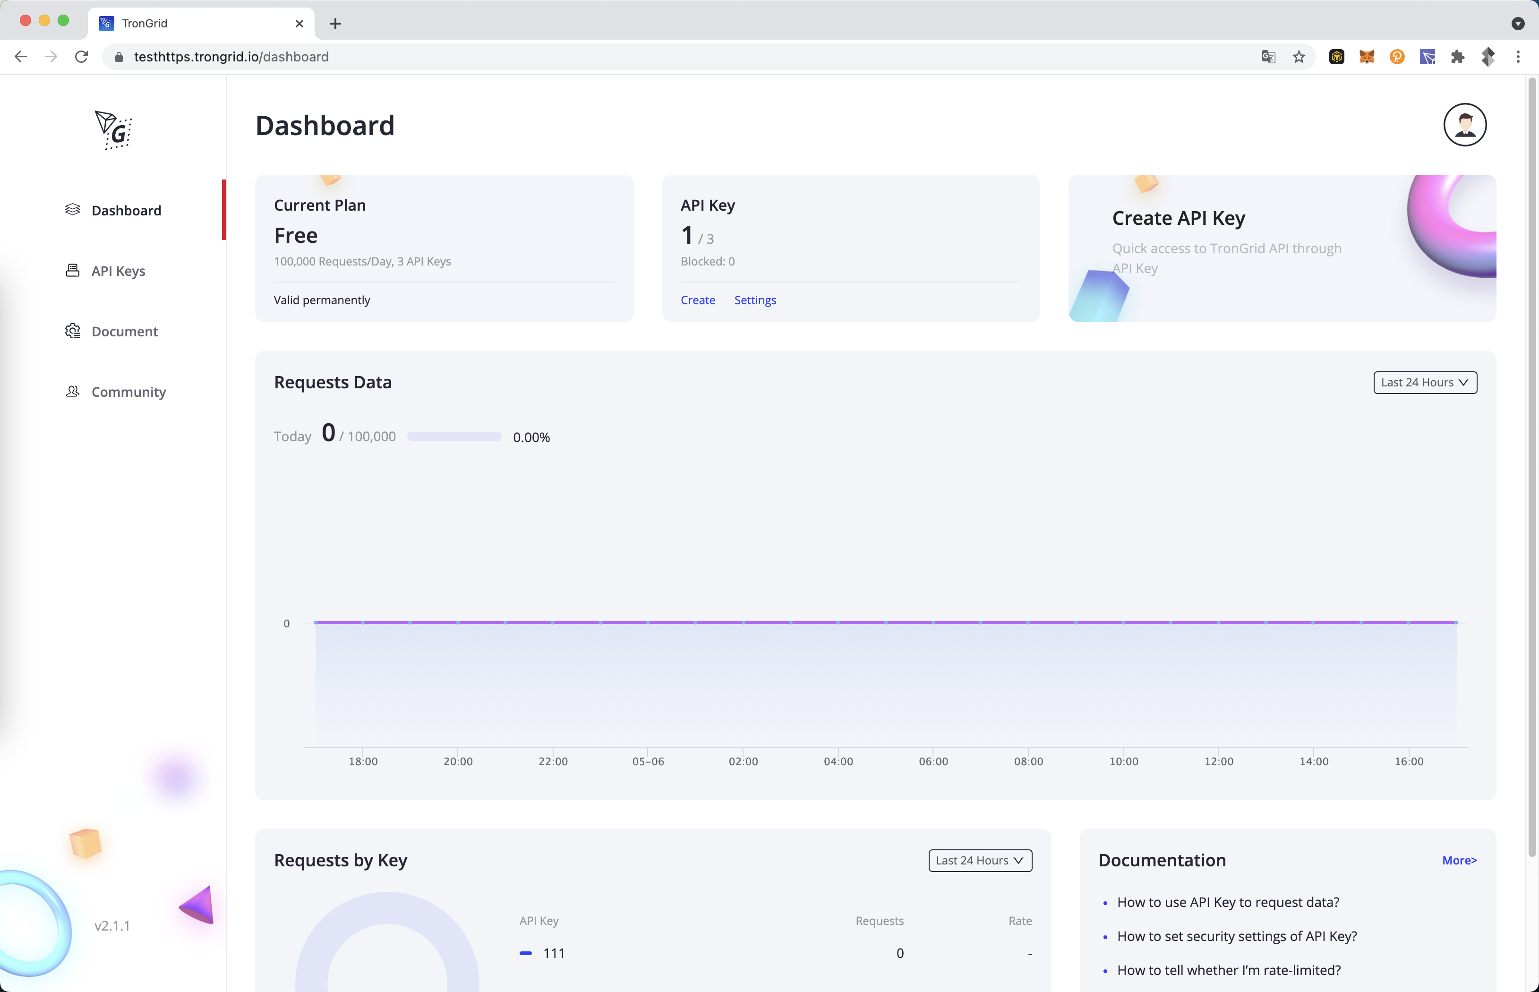The image size is (1539, 992).
Task: Open Chrome's three-dot menu
Action: [x=1518, y=57]
